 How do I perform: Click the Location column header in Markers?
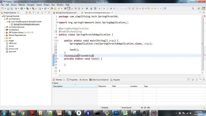coord(136,86)
